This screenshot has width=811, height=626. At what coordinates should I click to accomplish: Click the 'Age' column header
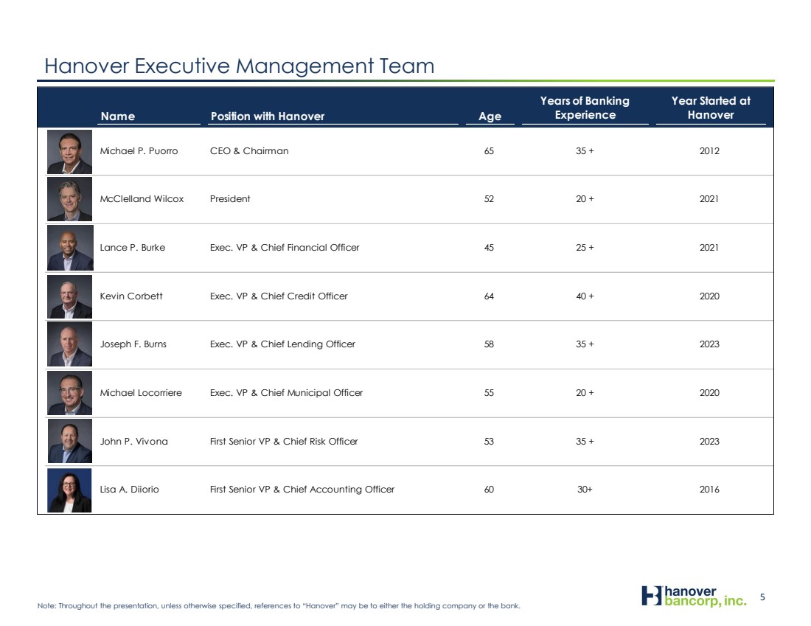(490, 116)
